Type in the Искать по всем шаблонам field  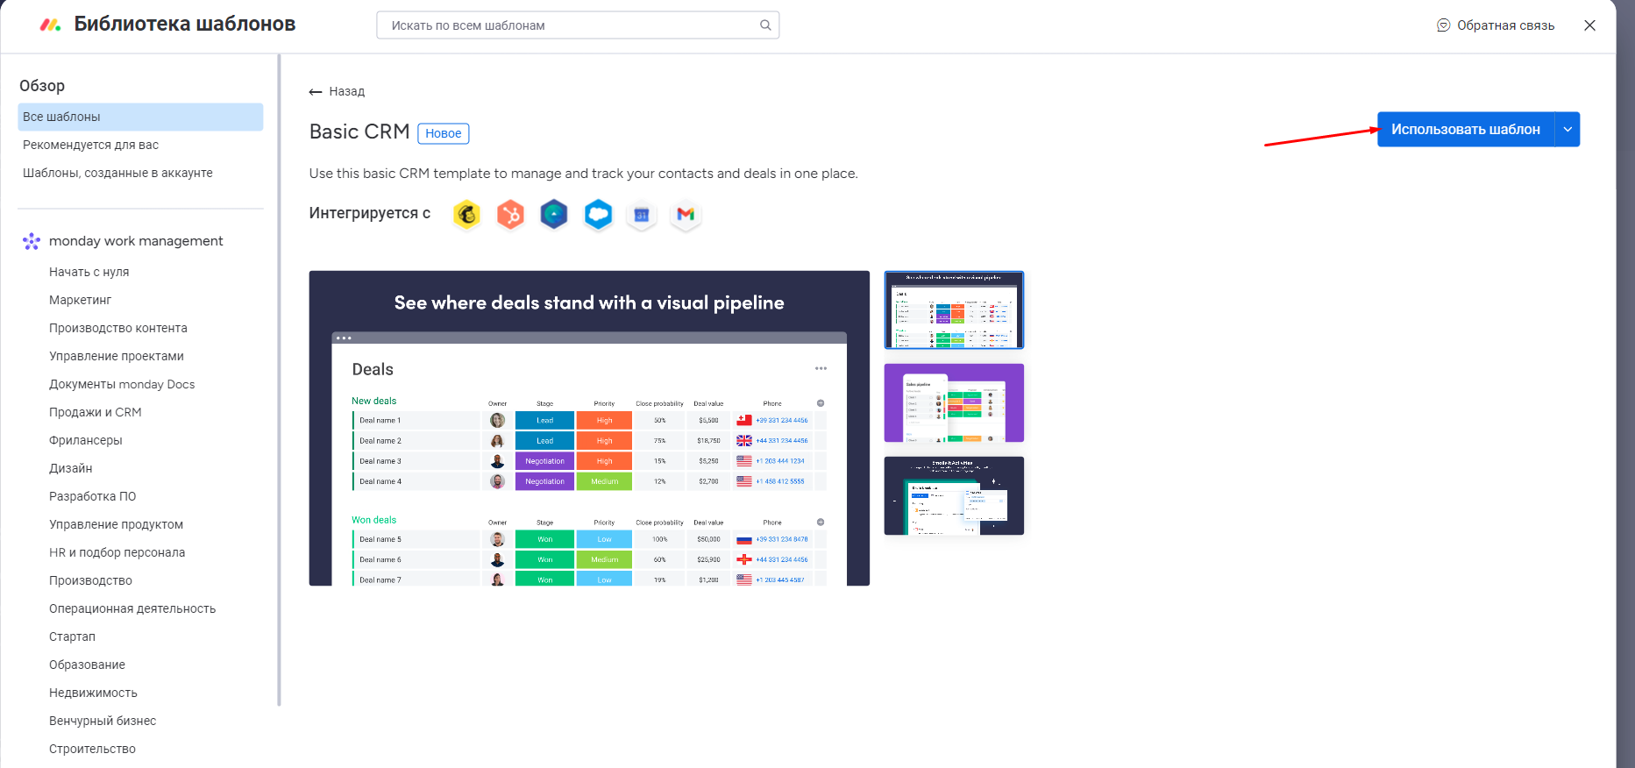(570, 25)
